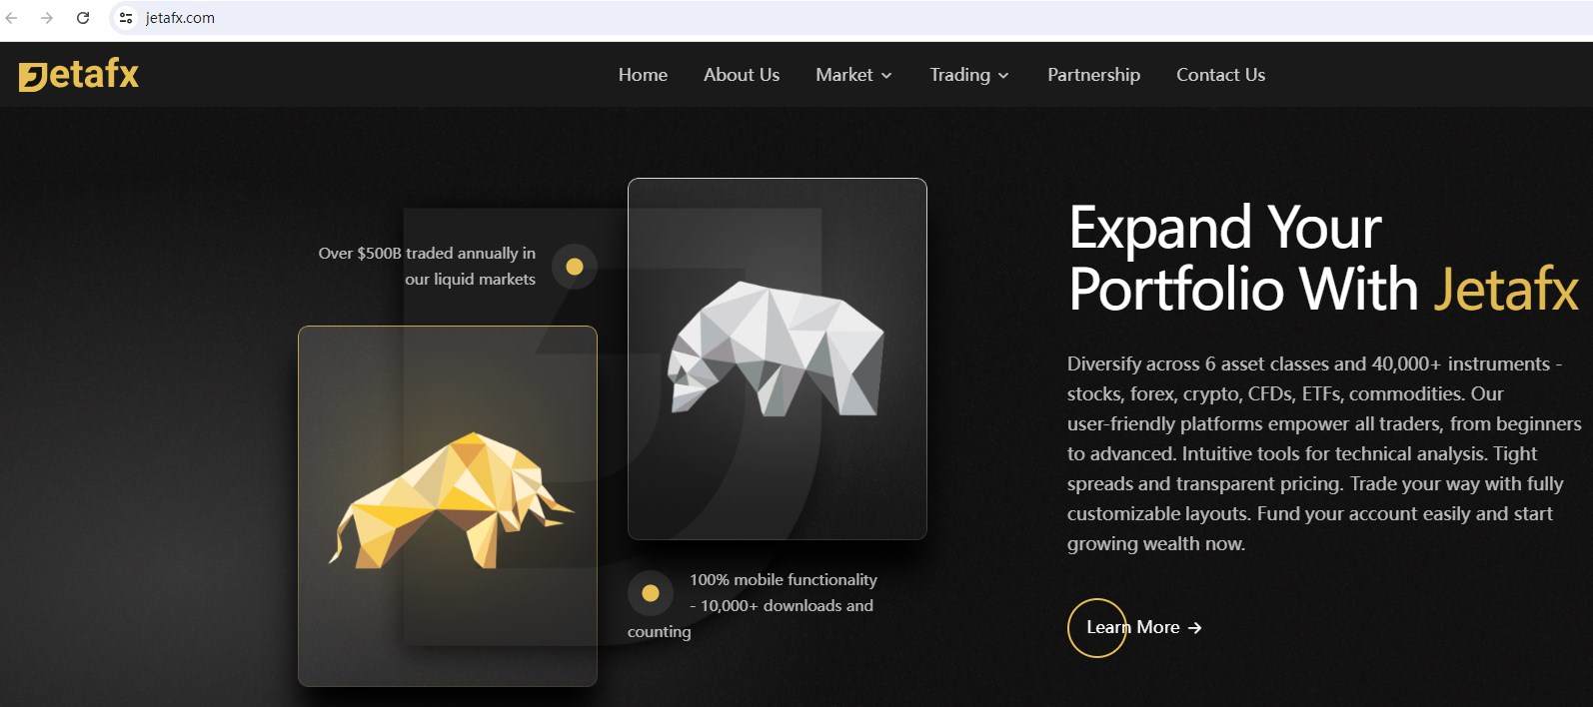This screenshot has height=707, width=1593.
Task: Go to the Partnership page
Action: coord(1093,75)
